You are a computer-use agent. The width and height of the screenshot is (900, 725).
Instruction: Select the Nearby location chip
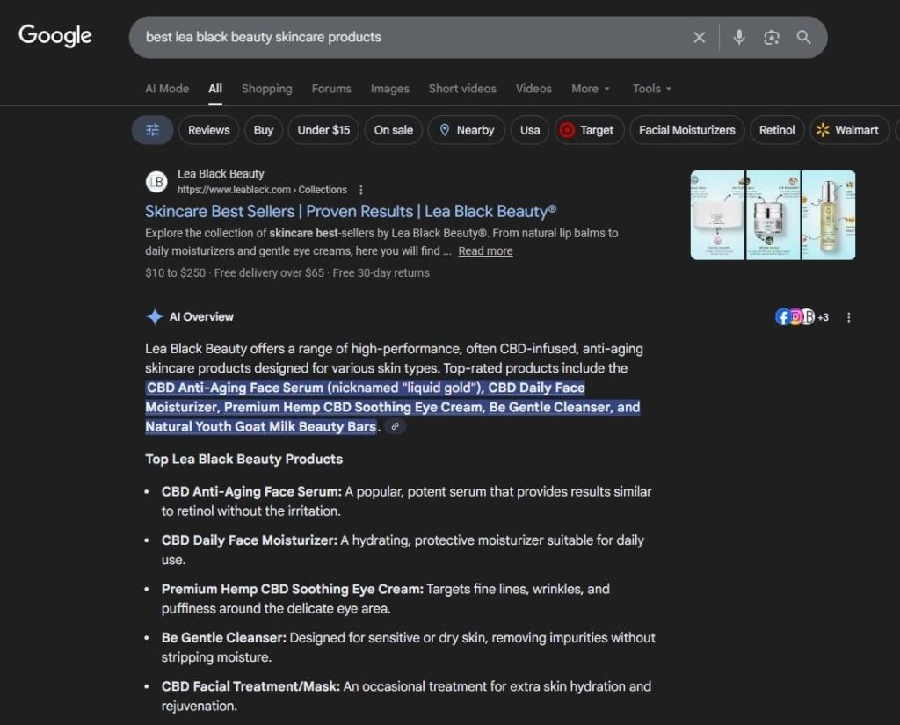(x=467, y=130)
